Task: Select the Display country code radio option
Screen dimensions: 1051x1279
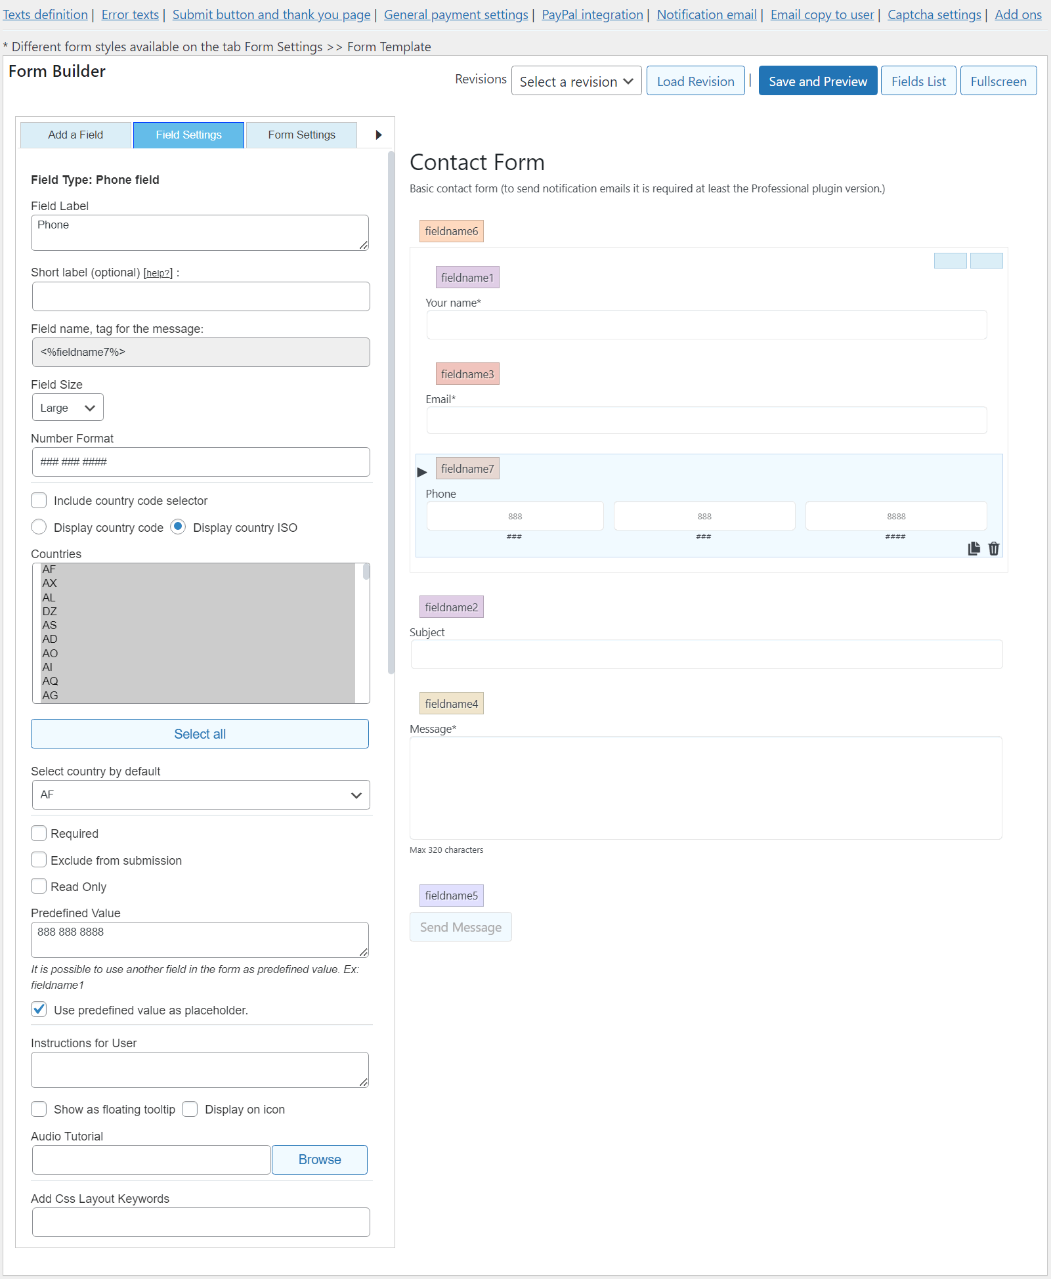Action: (39, 527)
